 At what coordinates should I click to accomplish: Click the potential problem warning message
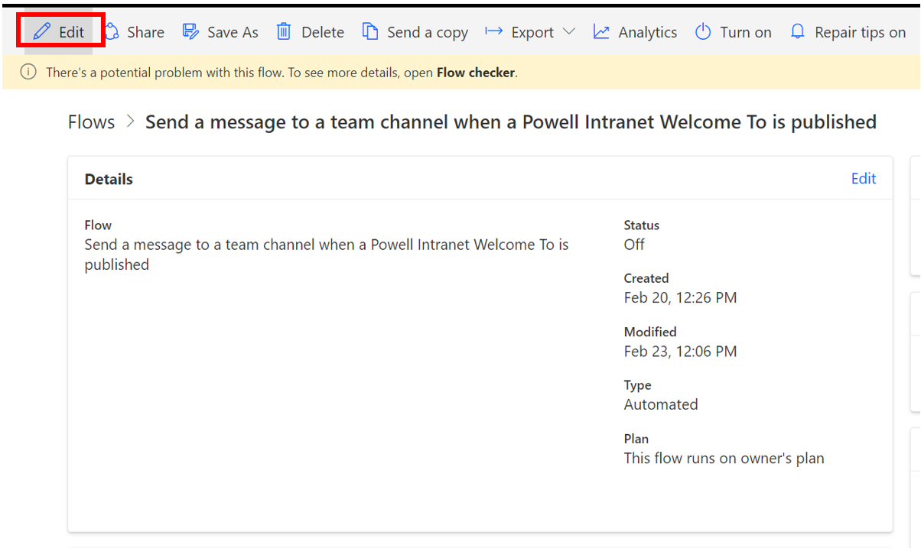282,73
